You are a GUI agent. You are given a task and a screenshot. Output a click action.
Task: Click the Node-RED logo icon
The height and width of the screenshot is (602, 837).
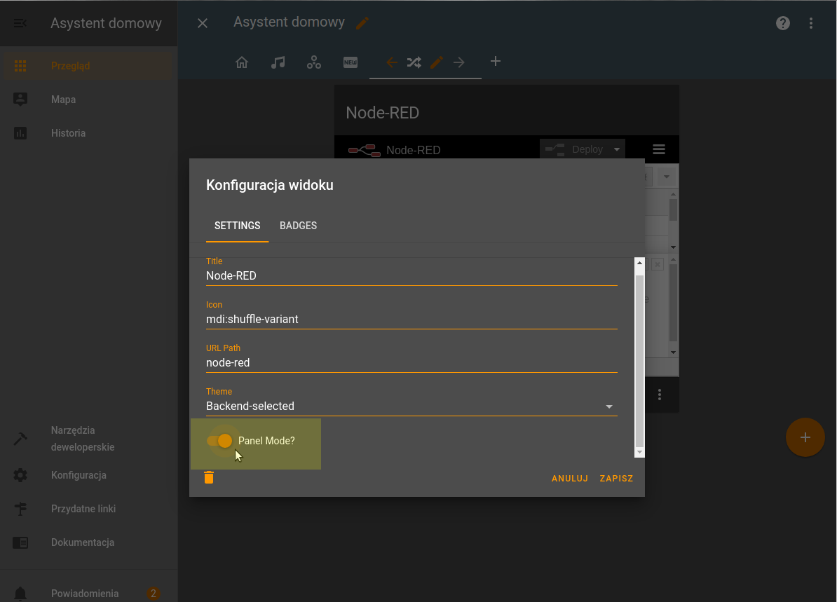365,150
